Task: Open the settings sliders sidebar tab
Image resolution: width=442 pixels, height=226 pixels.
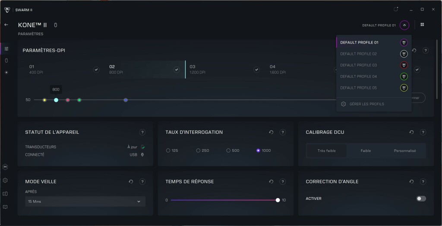Action: [6, 49]
